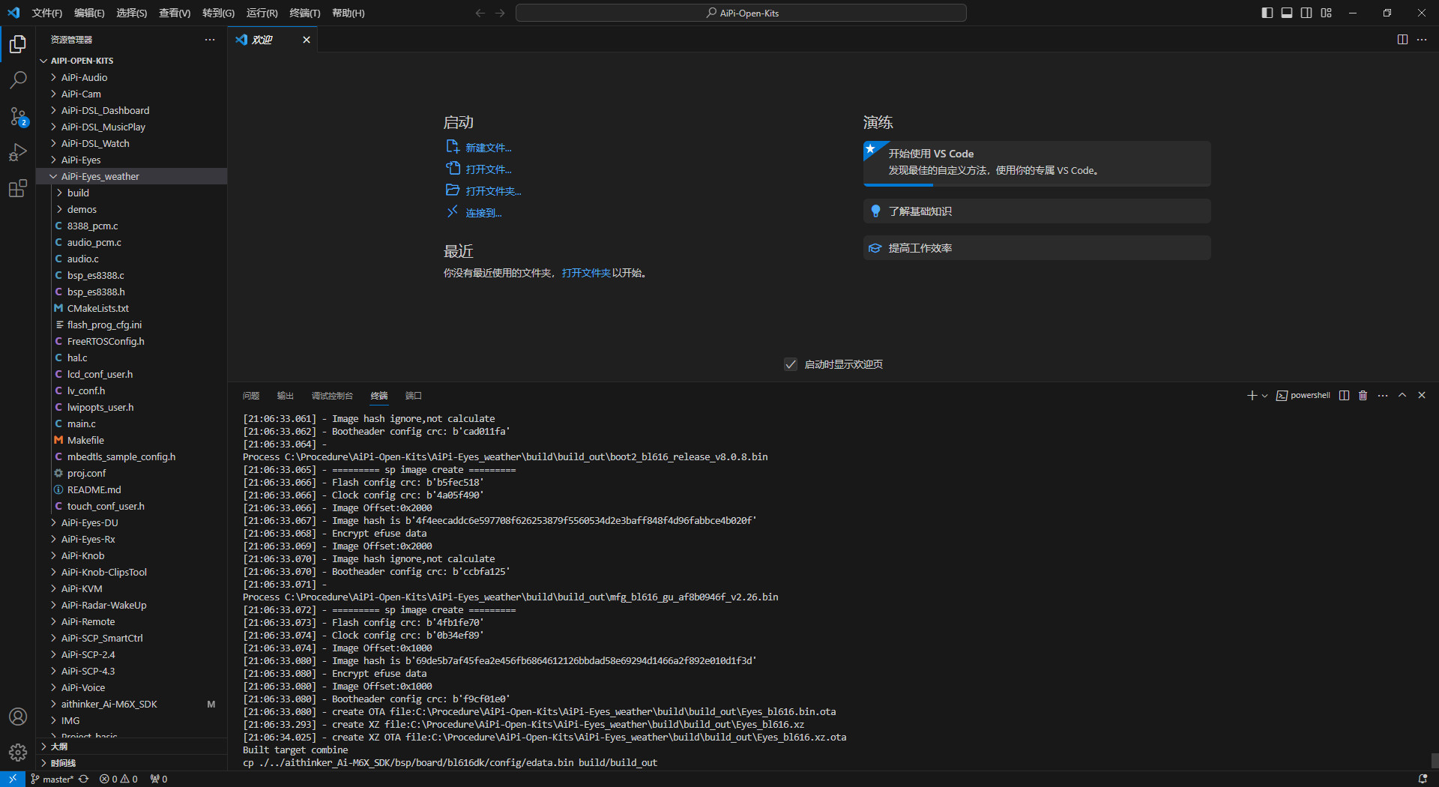The width and height of the screenshot is (1439, 787).
Task: Expand the Outline section
Action: (x=131, y=747)
